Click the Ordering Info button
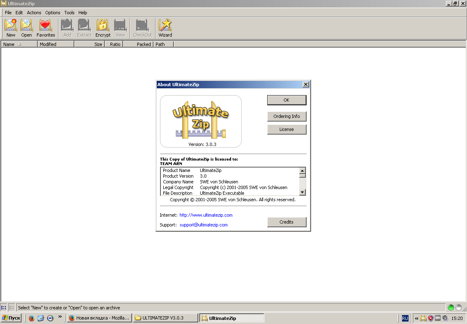Image resolution: width=467 pixels, height=324 pixels. coord(287,116)
